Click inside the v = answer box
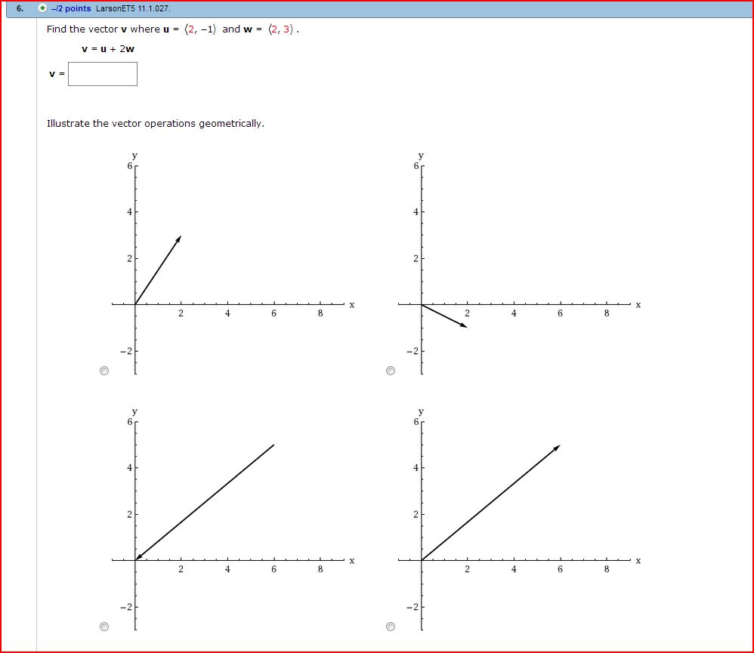Image resolution: width=754 pixels, height=653 pixels. click(103, 73)
